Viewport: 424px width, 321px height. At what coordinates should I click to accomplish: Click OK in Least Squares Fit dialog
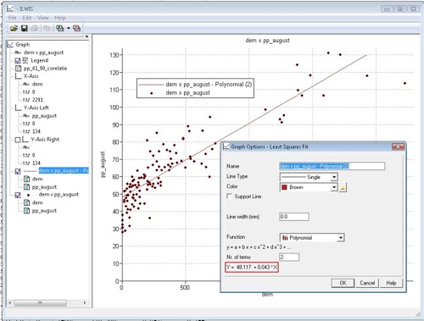pos(343,283)
